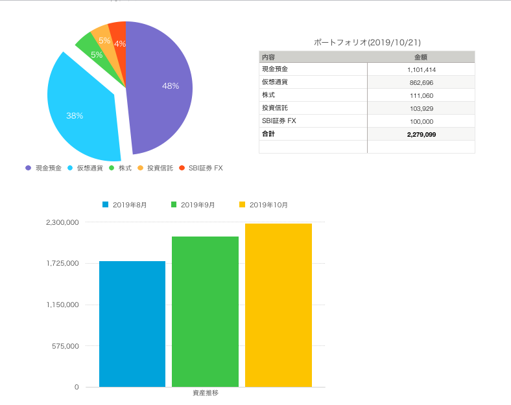The image size is (511, 405).
Task: Click the empty cell under 2,279,099
Action: (x=421, y=146)
